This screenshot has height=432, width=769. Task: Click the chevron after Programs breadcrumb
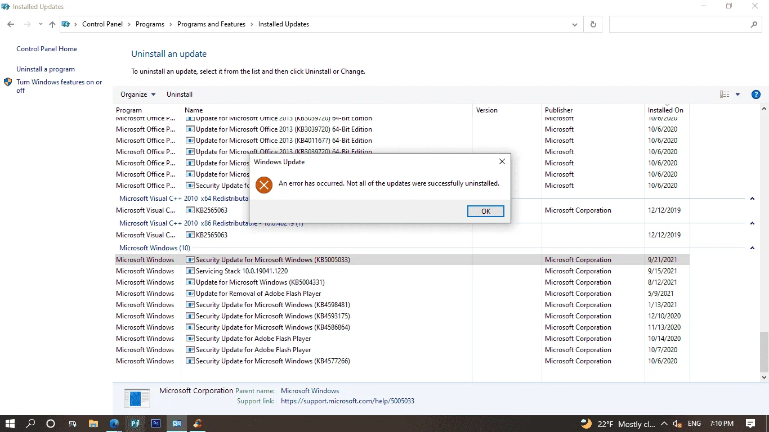click(171, 24)
